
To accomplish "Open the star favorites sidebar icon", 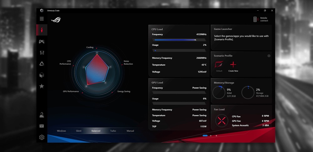I will click(42, 86).
